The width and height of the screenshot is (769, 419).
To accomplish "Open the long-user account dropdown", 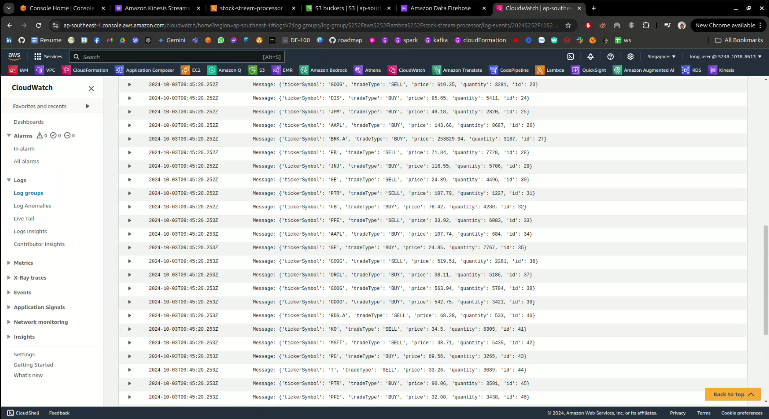I will 725,56.
